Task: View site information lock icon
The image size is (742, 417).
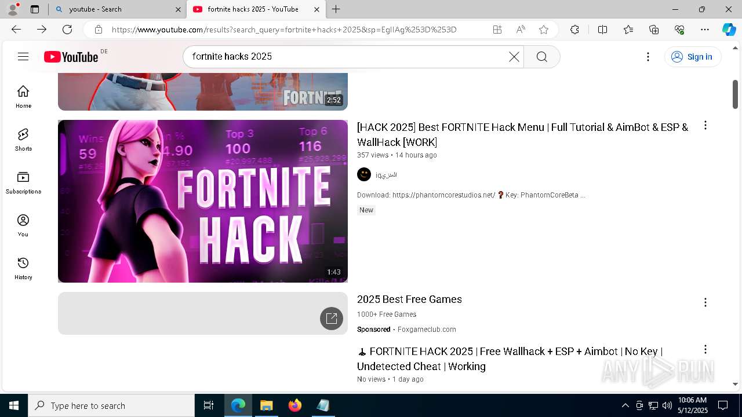Action: 99,30
